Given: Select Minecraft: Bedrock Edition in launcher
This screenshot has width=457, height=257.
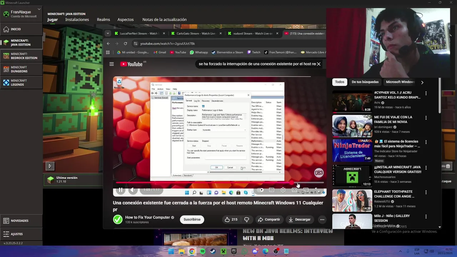Looking at the screenshot, I should 21,56.
